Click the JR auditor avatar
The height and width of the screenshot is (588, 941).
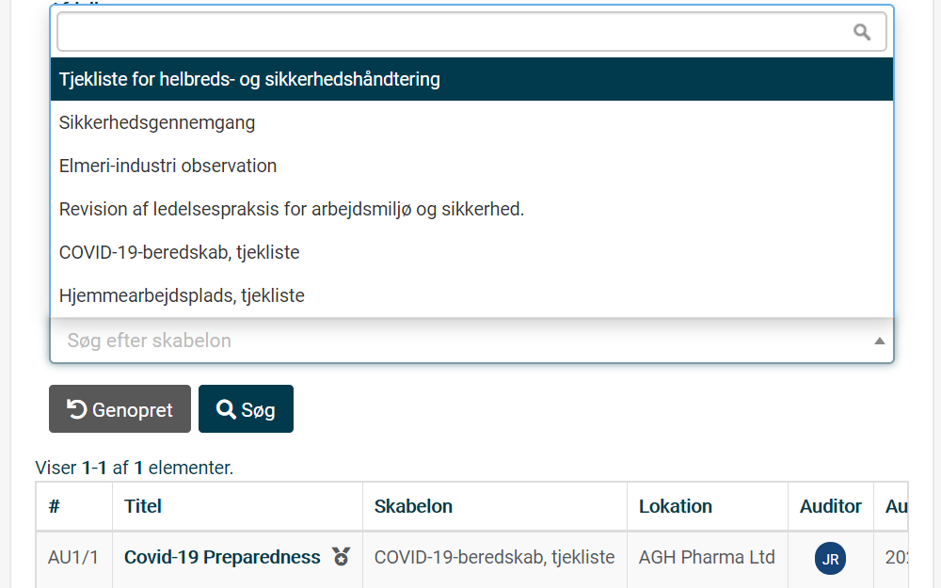pos(830,559)
